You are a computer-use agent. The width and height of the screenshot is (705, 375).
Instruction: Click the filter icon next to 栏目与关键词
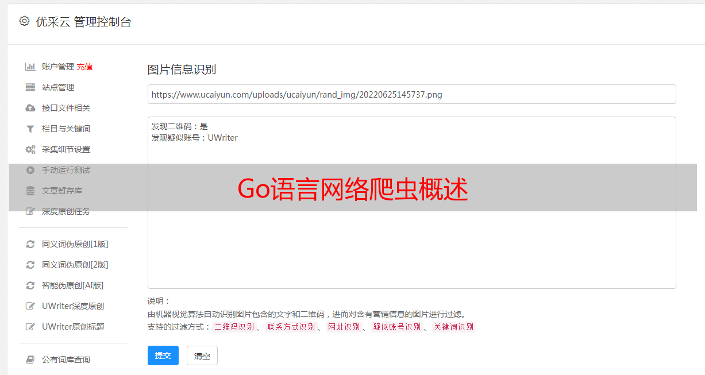point(30,129)
